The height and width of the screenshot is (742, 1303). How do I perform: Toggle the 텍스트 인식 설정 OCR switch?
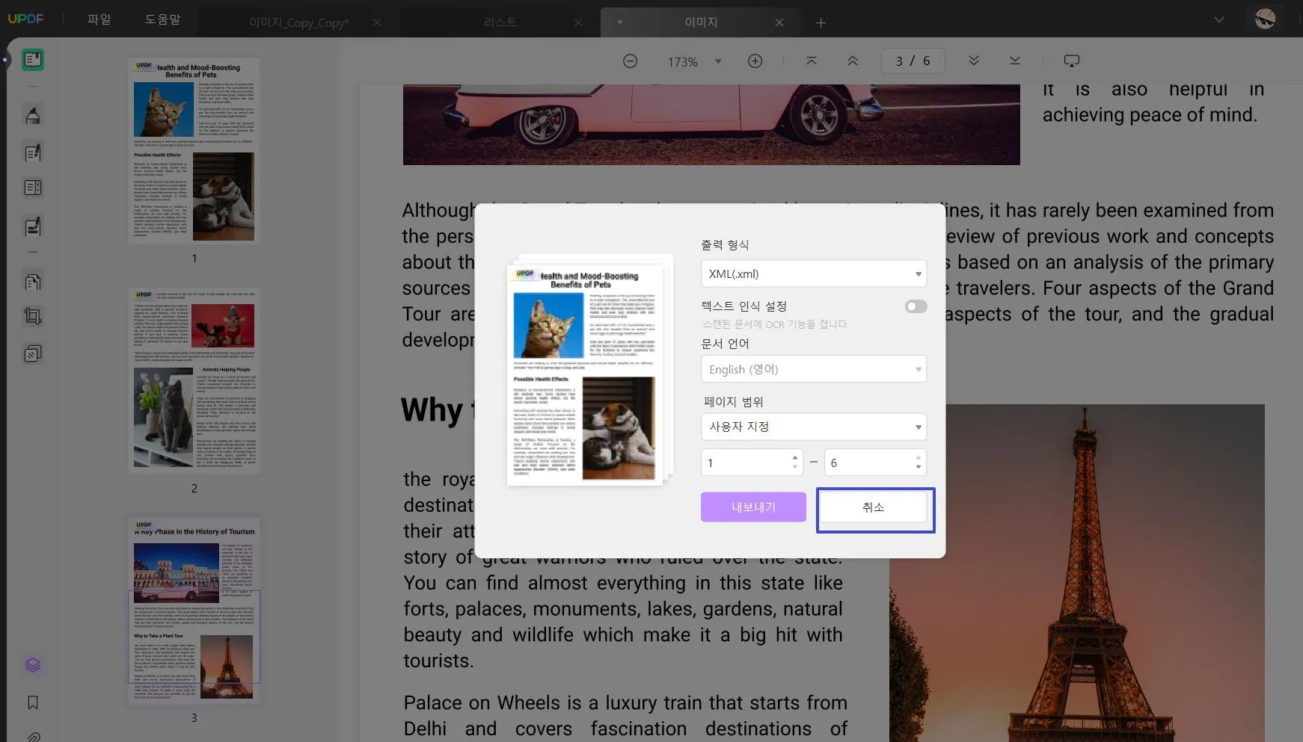pos(916,306)
